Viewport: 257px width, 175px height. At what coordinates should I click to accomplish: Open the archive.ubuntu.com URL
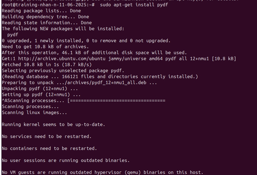click(x=62, y=59)
